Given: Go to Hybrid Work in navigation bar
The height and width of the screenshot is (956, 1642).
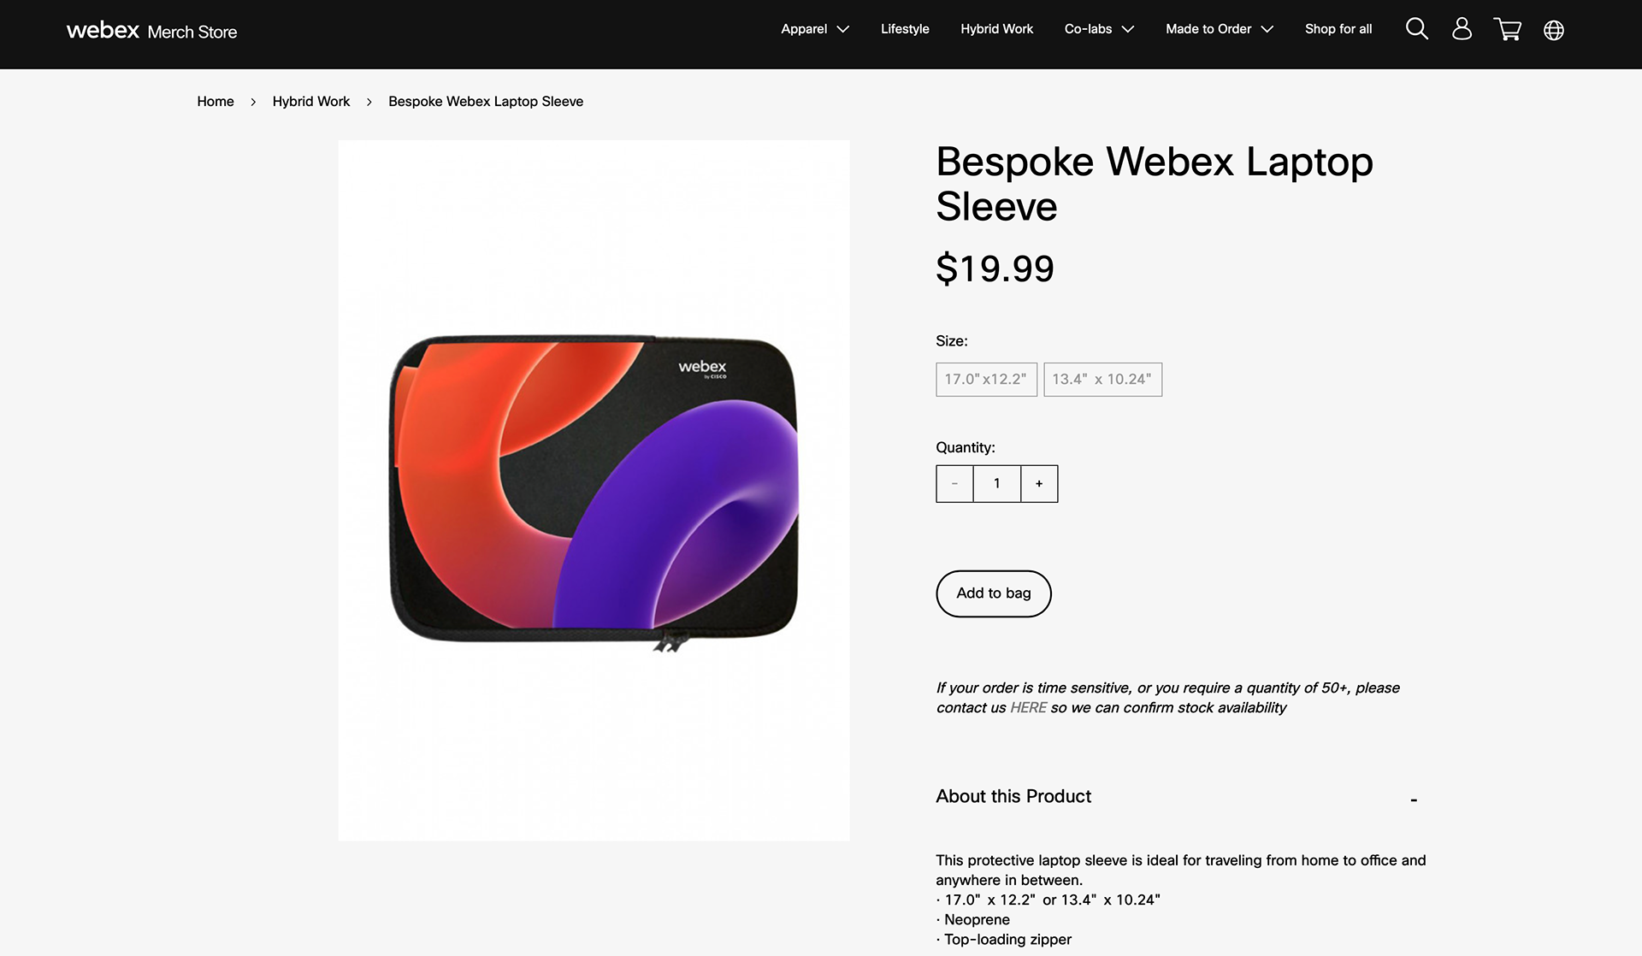Looking at the screenshot, I should [x=996, y=29].
